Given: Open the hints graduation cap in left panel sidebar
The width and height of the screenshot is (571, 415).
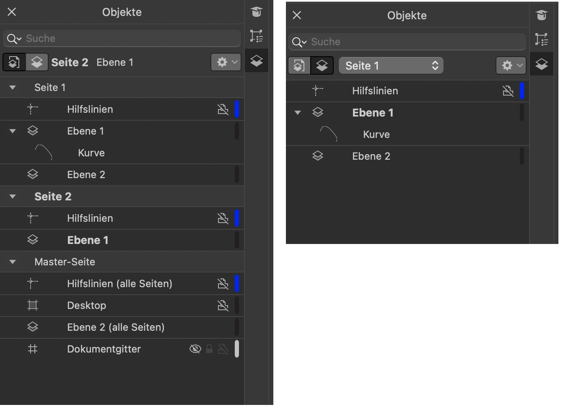Looking at the screenshot, I should click(x=257, y=12).
